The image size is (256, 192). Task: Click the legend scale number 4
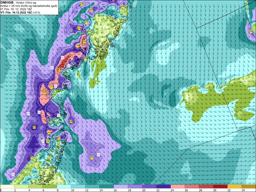(29, 190)
